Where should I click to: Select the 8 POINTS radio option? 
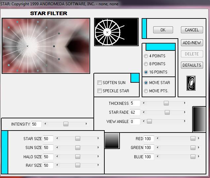point(146,64)
